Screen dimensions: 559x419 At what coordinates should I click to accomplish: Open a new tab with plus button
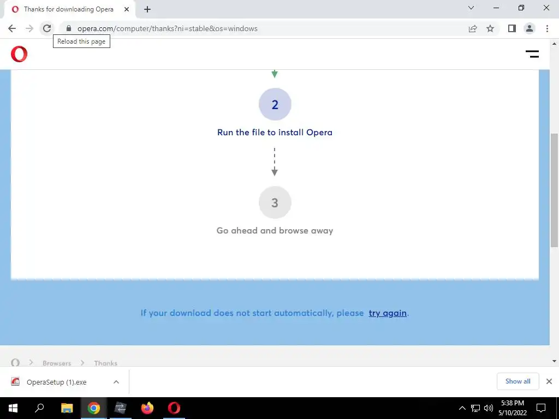(x=147, y=9)
